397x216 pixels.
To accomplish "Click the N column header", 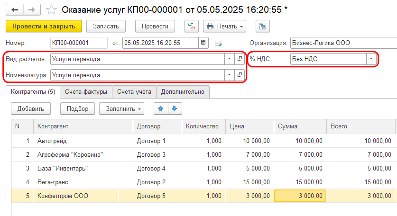I will 22,126.
